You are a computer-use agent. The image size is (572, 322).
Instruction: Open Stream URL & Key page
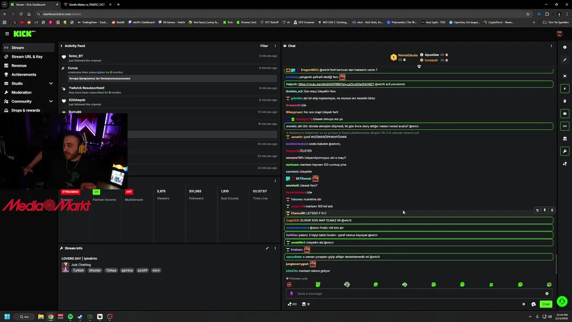pyautogui.click(x=28, y=56)
